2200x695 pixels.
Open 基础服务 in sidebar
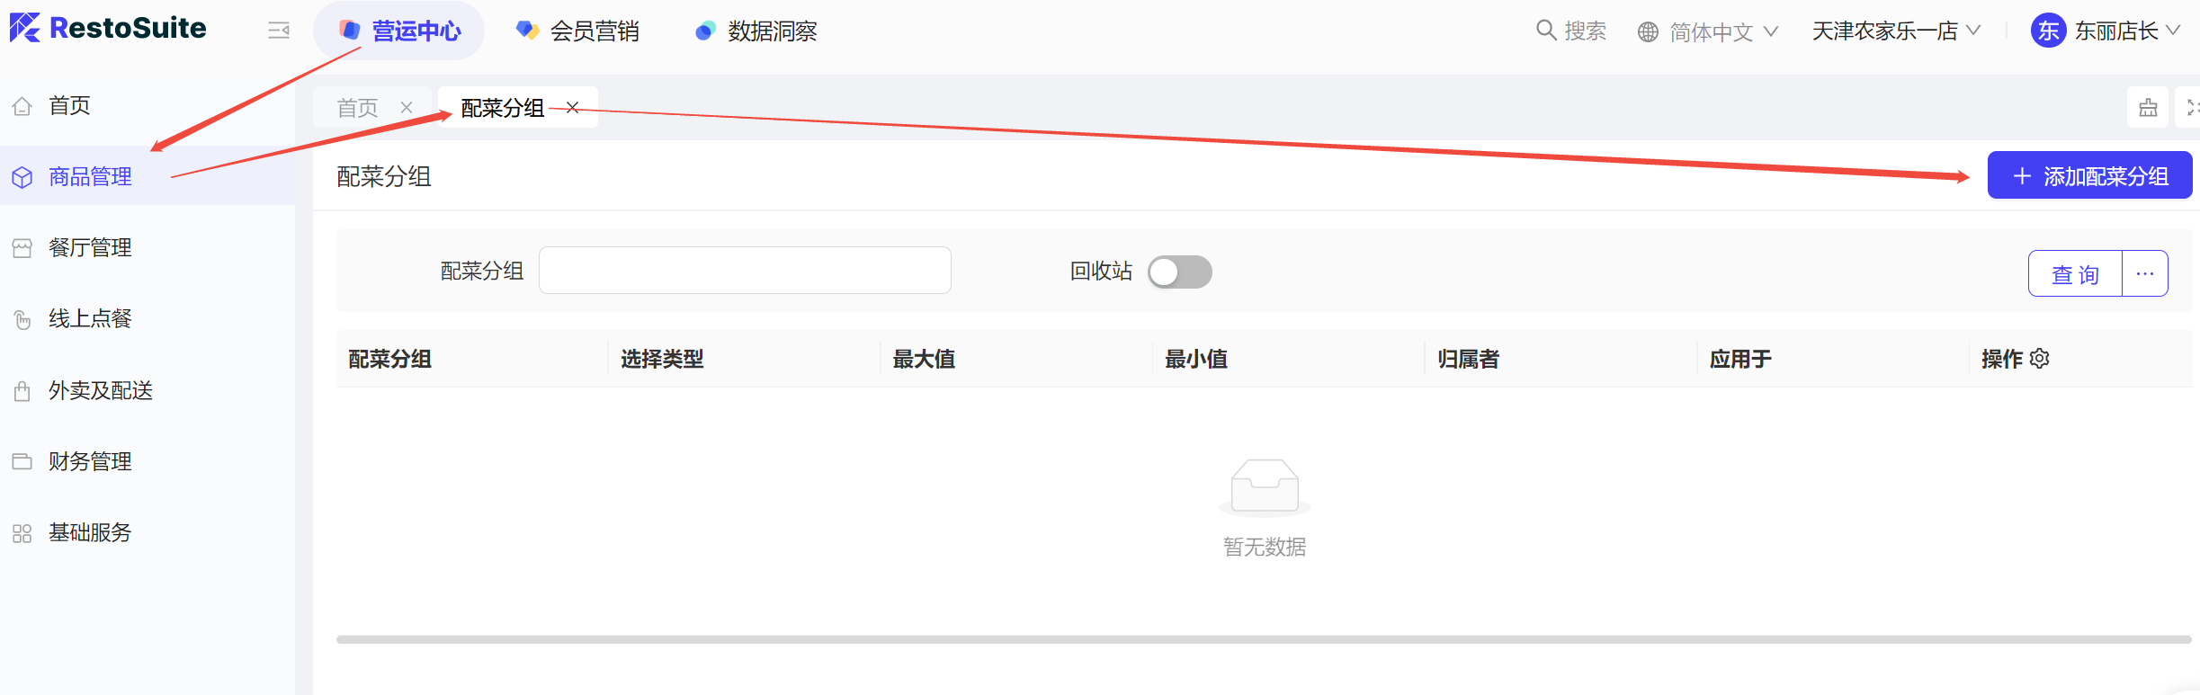pyautogui.click(x=90, y=533)
